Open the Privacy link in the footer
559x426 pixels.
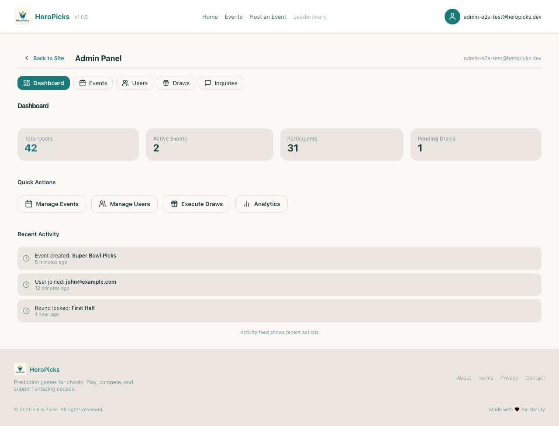pos(509,378)
